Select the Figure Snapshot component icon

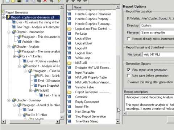36,86
